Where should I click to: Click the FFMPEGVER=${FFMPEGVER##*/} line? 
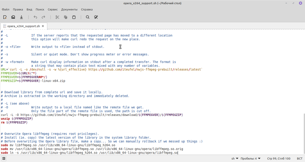[x=24, y=77]
